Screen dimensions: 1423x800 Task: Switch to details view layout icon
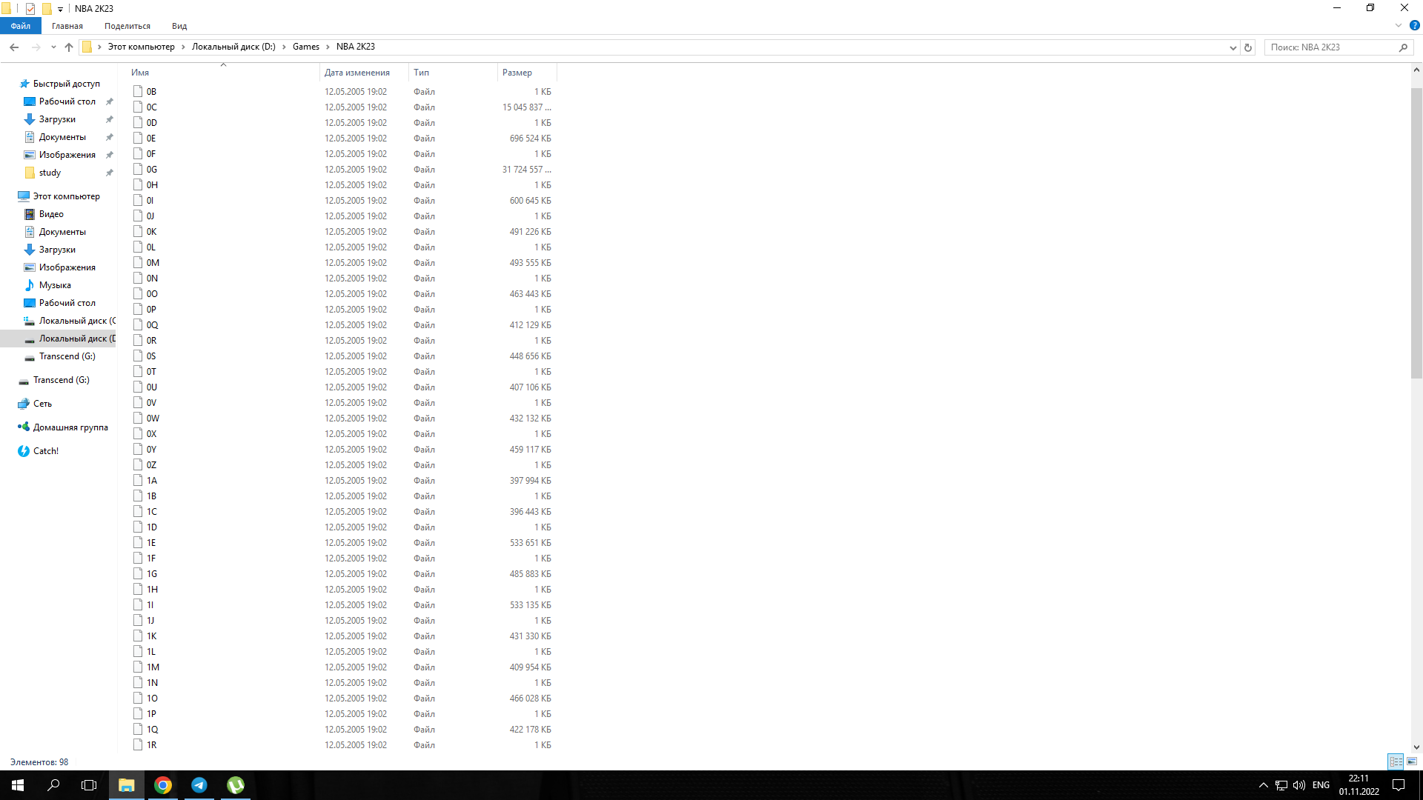tap(1396, 761)
